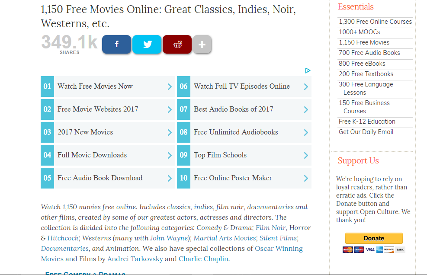Click the Discover payment logo
This screenshot has height=275, width=427.
[x=389, y=249]
